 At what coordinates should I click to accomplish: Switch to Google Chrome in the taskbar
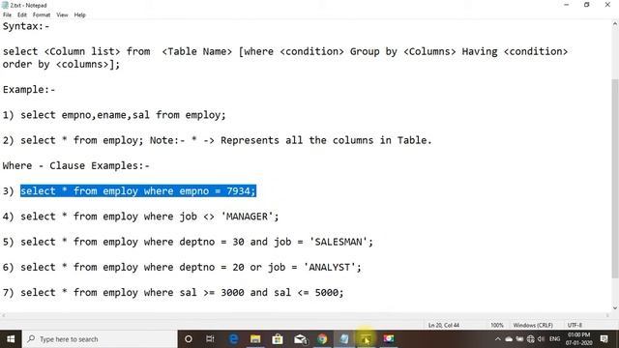click(322, 339)
